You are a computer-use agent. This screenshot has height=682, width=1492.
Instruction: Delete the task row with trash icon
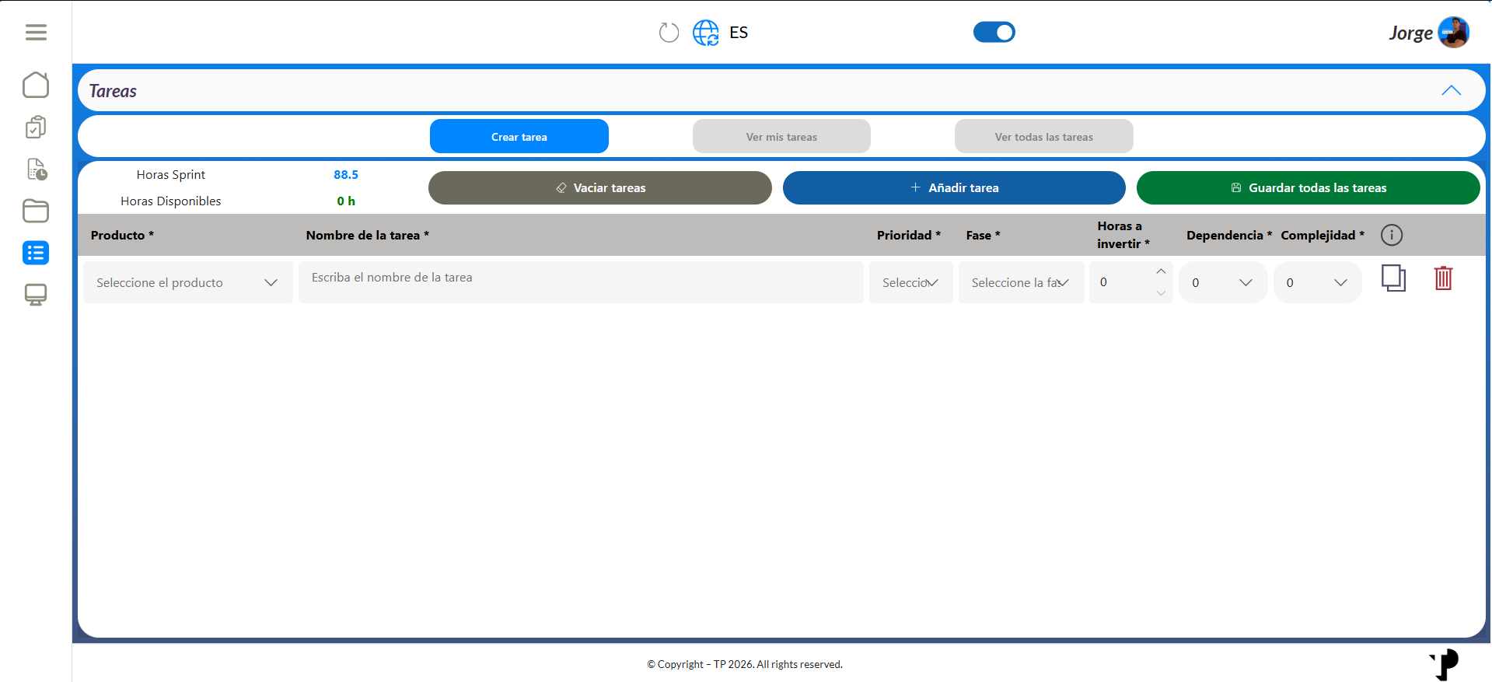coord(1444,278)
